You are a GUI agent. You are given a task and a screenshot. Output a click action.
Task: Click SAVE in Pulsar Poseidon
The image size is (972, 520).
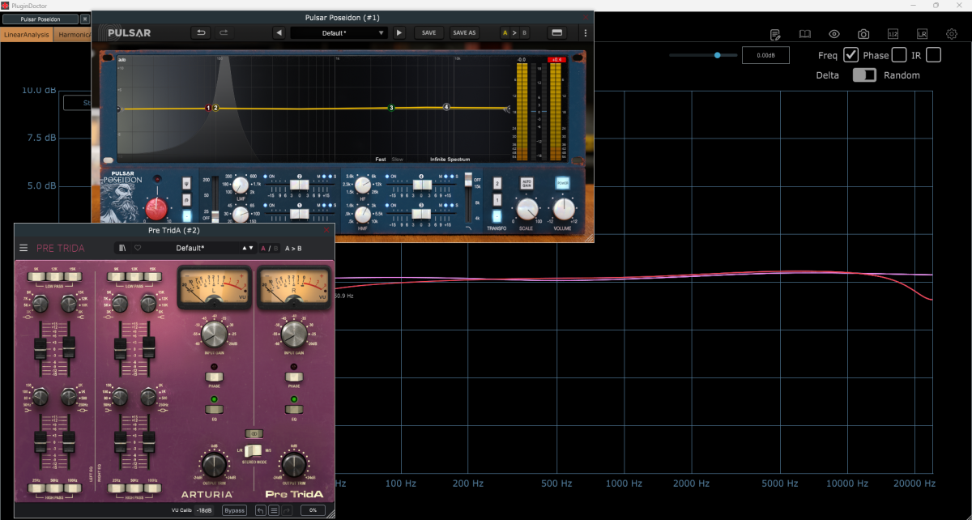pos(428,33)
